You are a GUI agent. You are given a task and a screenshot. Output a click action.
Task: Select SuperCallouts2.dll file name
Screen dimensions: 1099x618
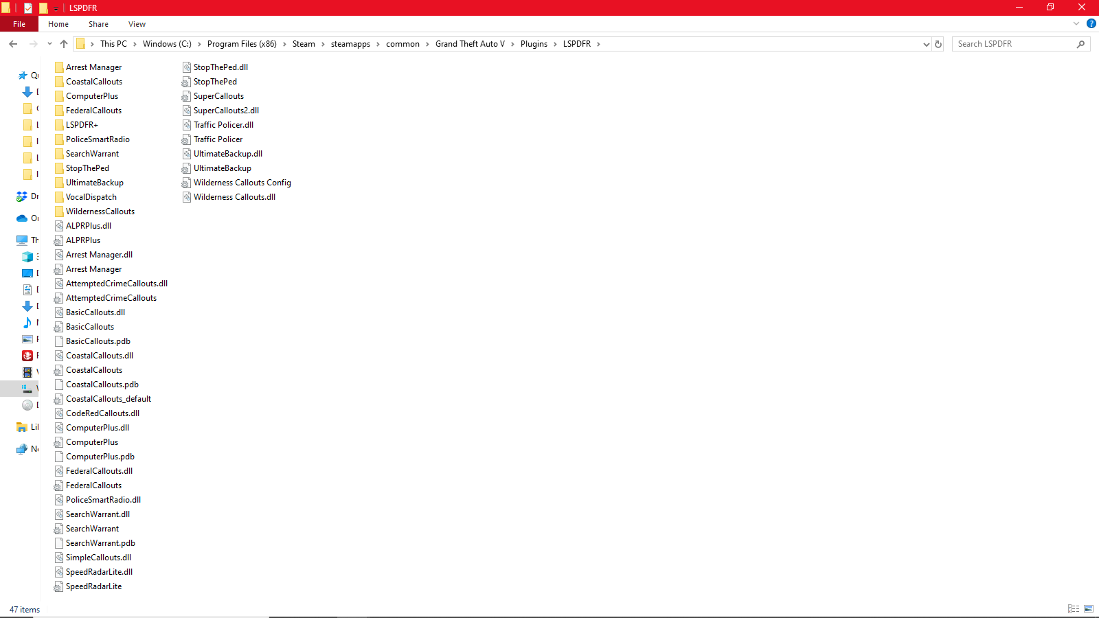(x=226, y=111)
